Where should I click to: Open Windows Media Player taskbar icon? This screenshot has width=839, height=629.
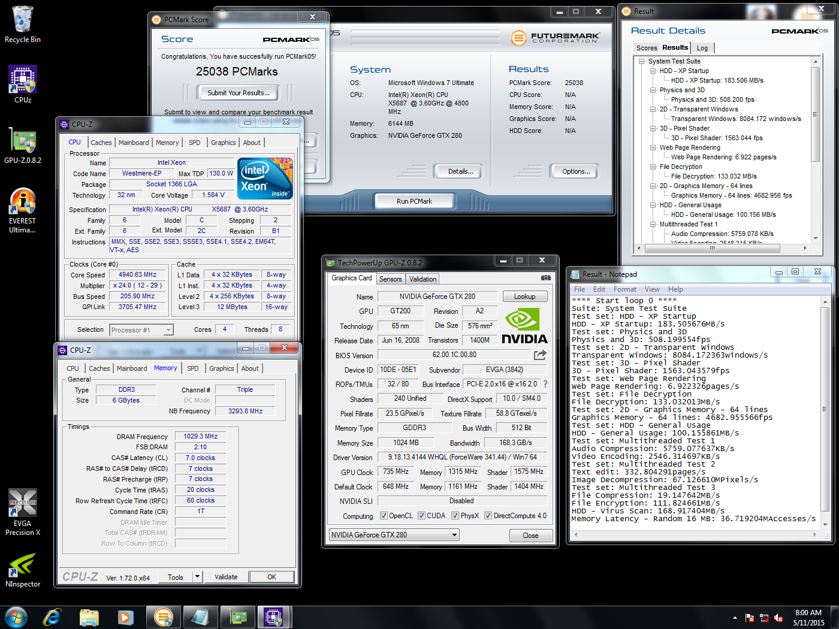(125, 617)
